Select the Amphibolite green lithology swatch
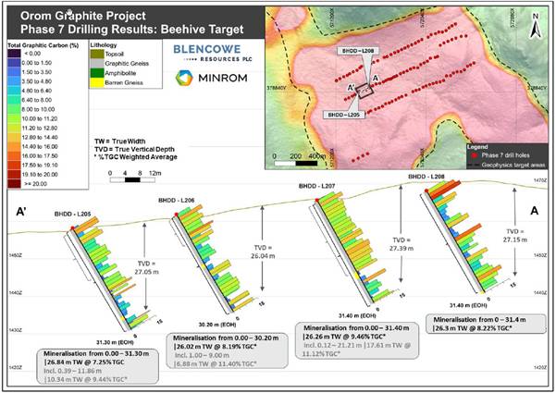This screenshot has height=393, width=556. pyautogui.click(x=96, y=74)
